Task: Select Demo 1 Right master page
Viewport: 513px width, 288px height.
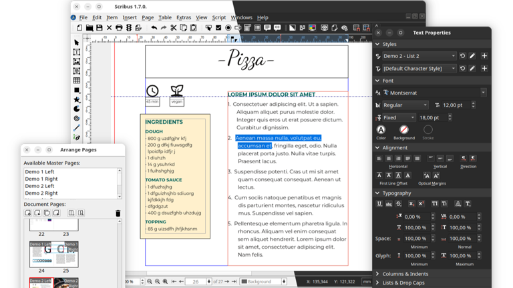Action: tap(41, 179)
